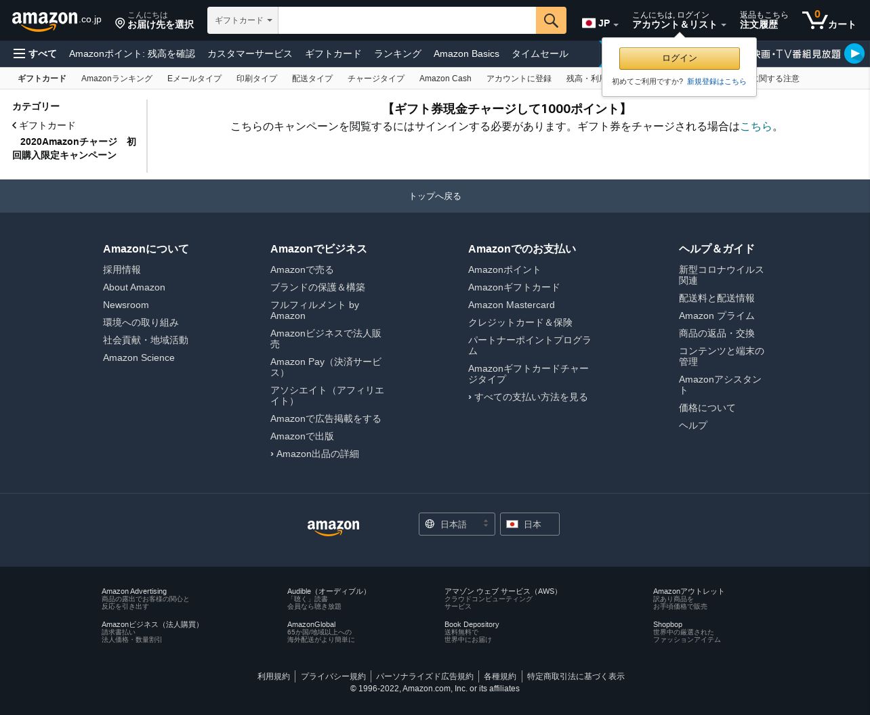Open 採用情報 footer link
This screenshot has height=715, width=870.
click(x=122, y=269)
